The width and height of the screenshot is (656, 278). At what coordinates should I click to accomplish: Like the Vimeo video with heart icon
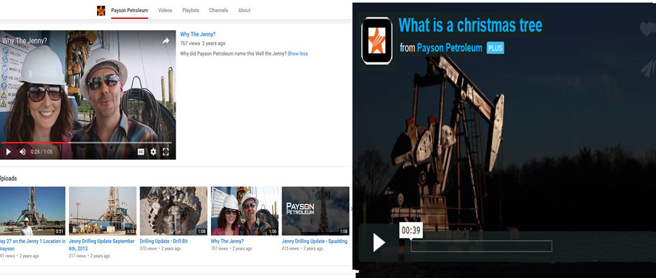(x=648, y=28)
